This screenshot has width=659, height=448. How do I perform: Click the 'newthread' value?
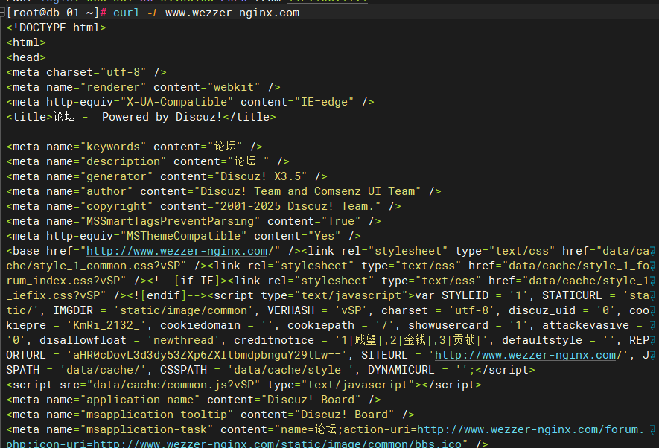184,340
